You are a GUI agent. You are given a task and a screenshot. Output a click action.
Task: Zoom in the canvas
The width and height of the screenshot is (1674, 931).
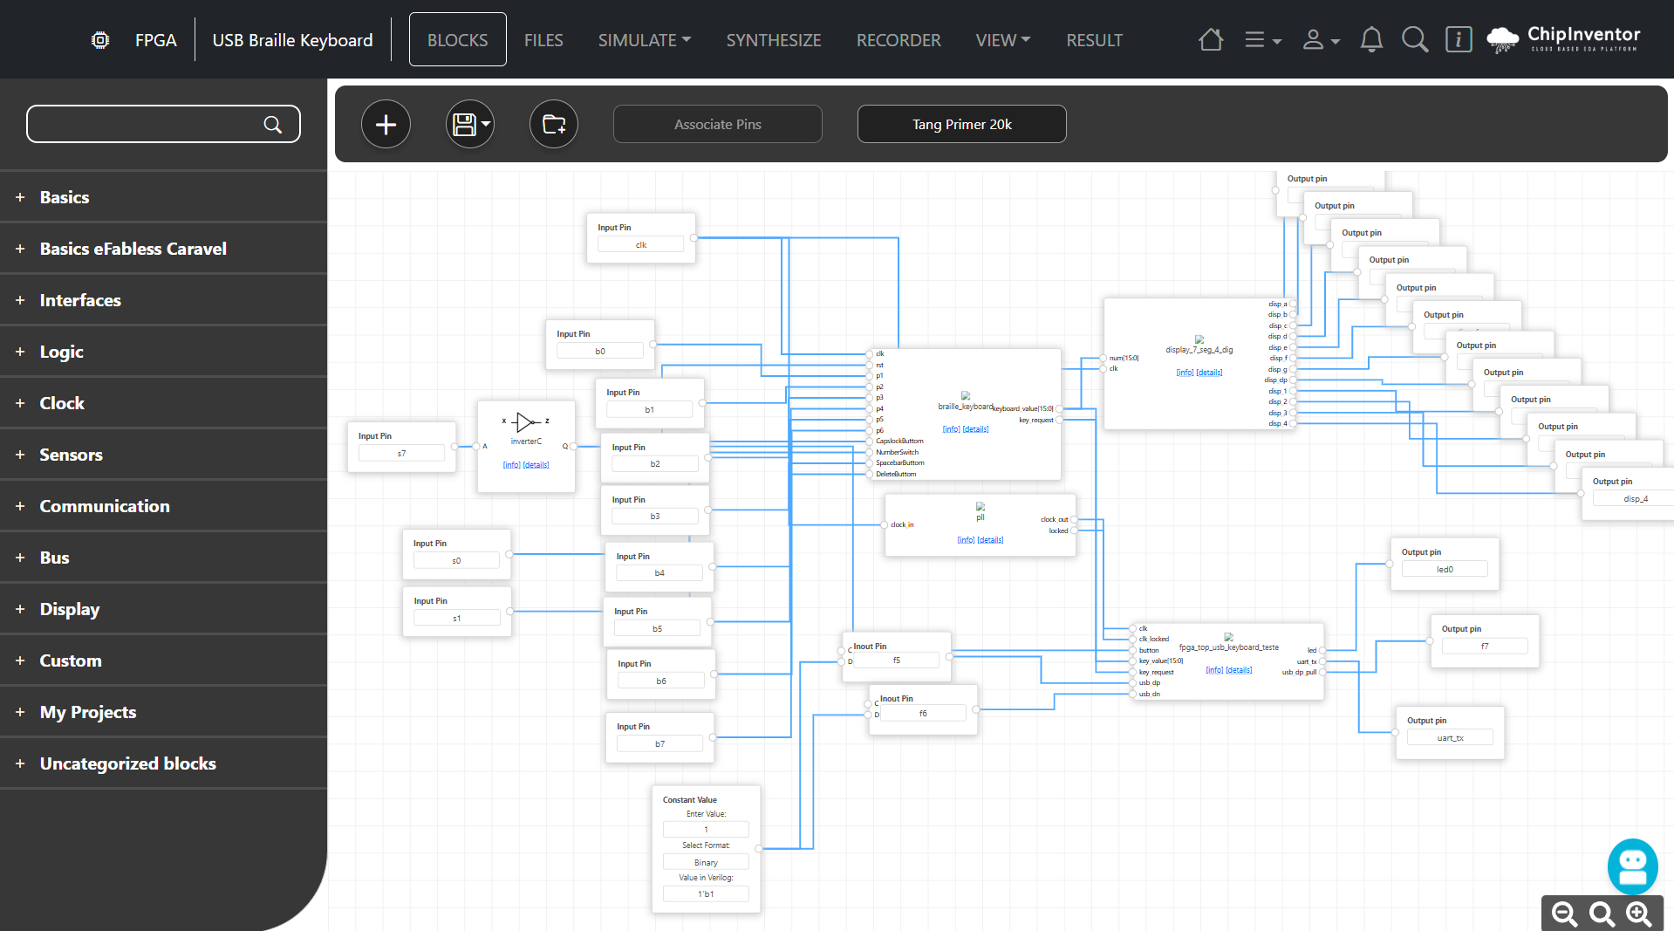1639,914
